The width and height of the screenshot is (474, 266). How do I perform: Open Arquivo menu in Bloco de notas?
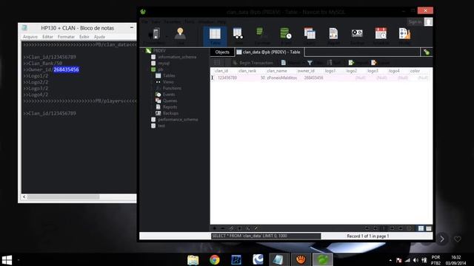30,37
